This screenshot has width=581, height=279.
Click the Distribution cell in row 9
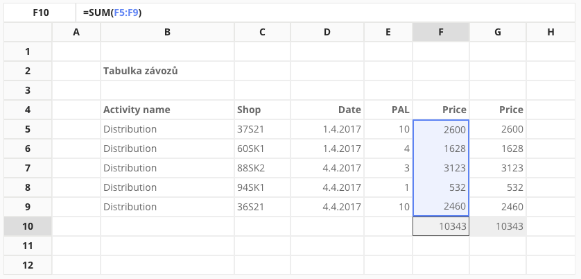point(167,207)
